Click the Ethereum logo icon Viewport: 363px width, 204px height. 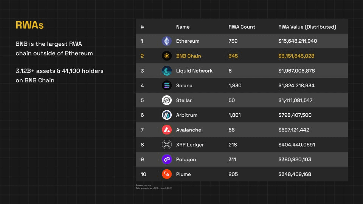[167, 41]
